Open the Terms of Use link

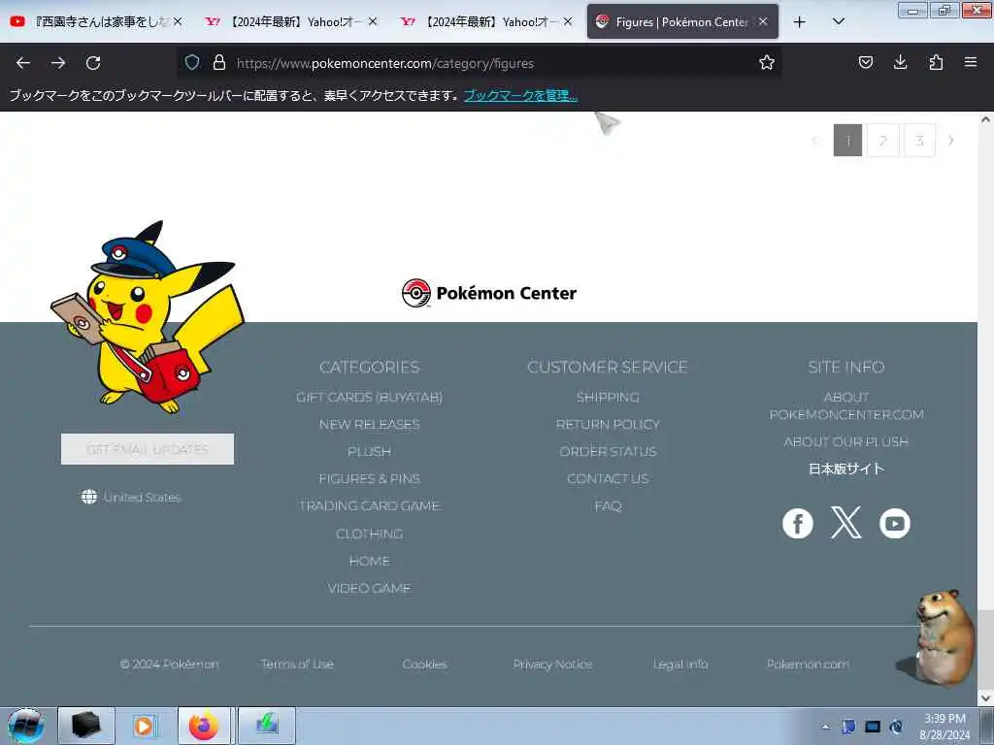297,664
